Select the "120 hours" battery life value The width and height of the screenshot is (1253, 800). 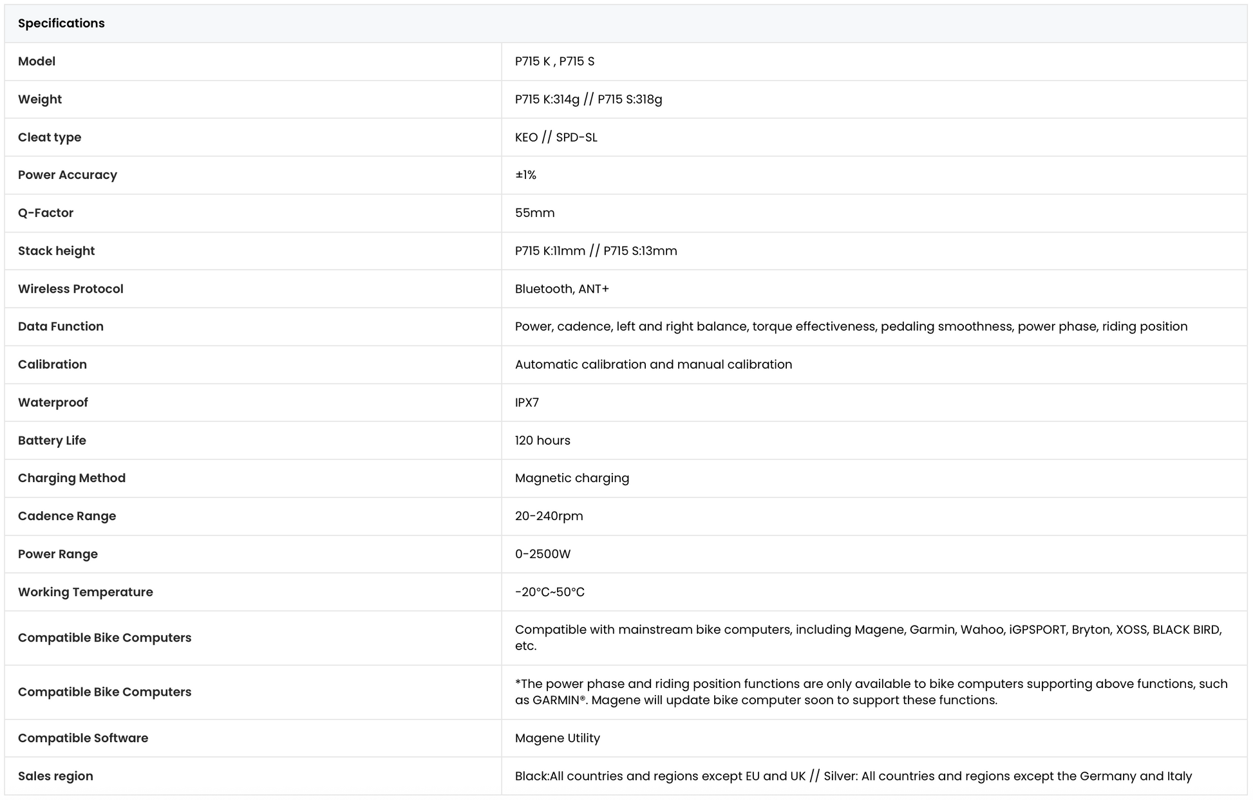(542, 440)
